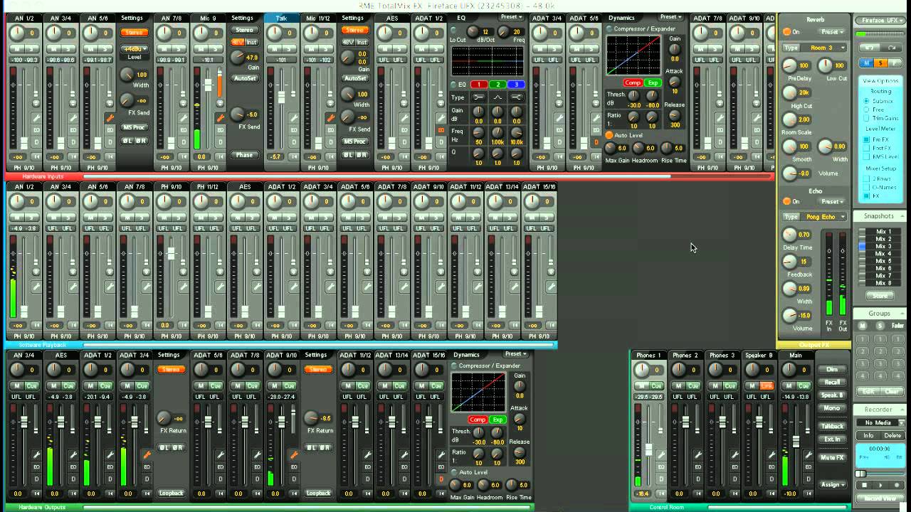Open the No Media recorder dropdown
The height and width of the screenshot is (512, 911).
[880, 422]
